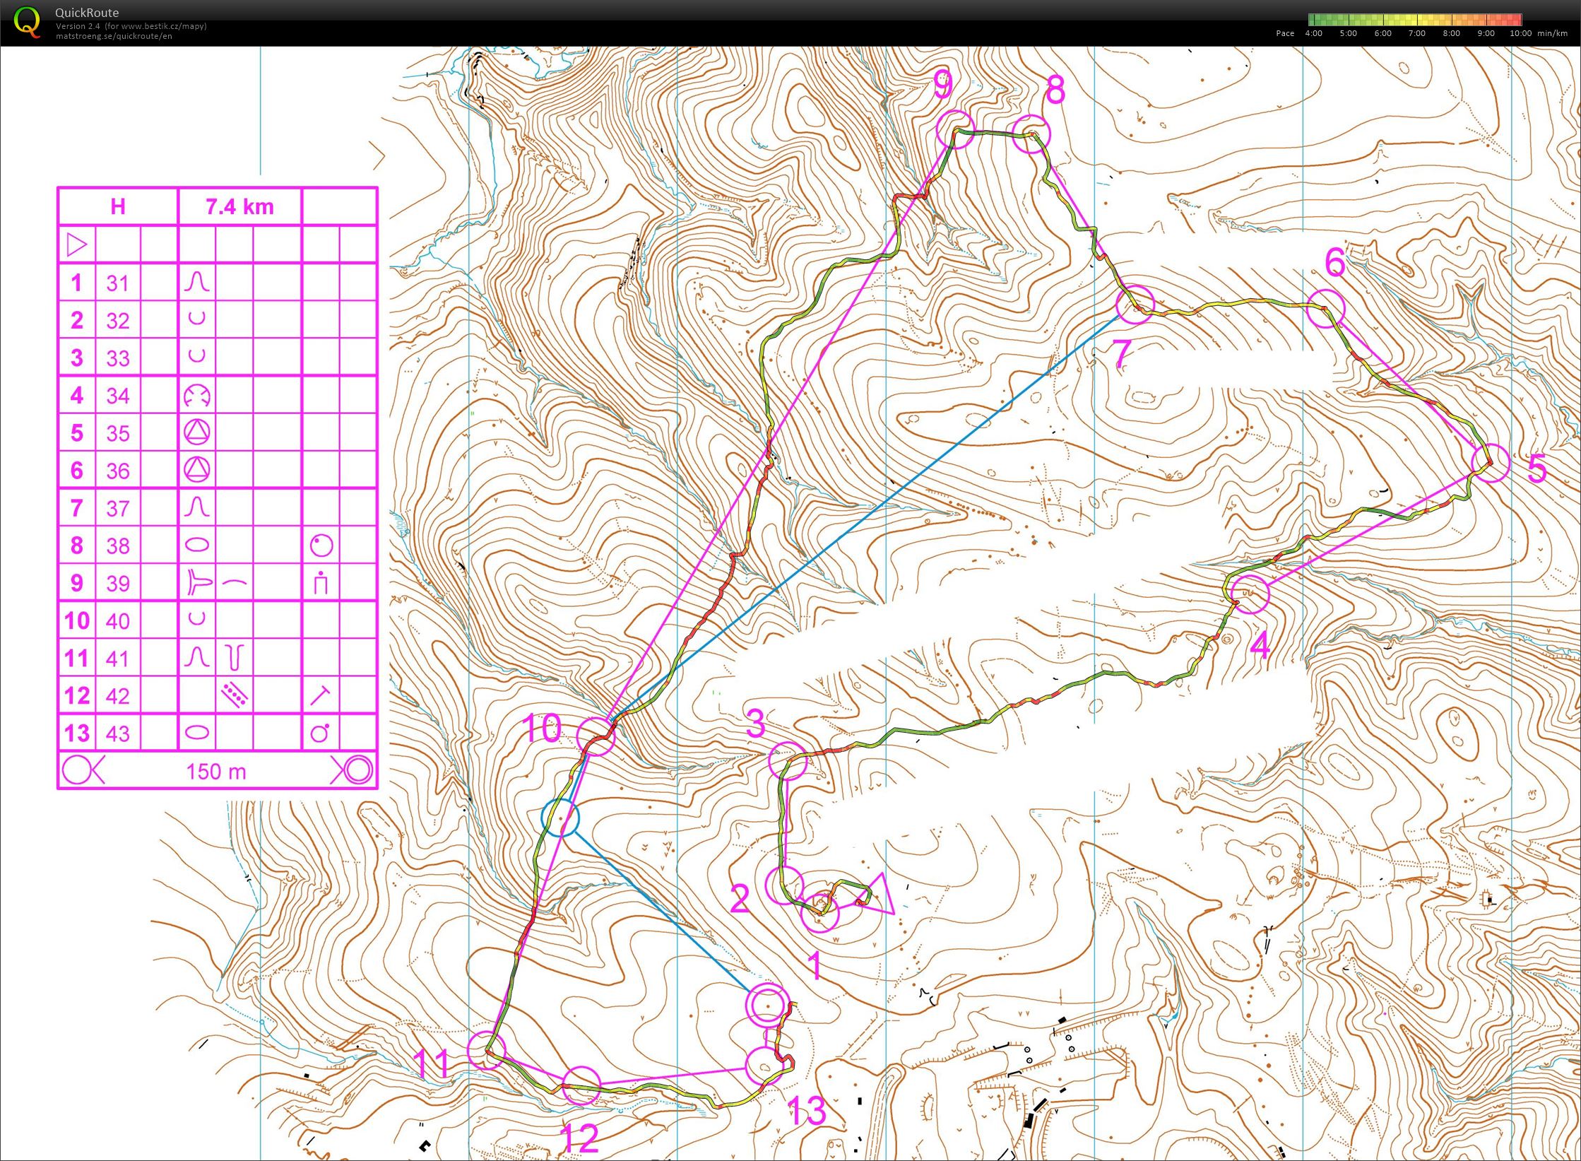The image size is (1581, 1161).
Task: Click the pace color gradient scale
Action: pyautogui.click(x=1415, y=20)
